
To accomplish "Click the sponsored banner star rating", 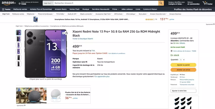I will click(x=150, y=19).
